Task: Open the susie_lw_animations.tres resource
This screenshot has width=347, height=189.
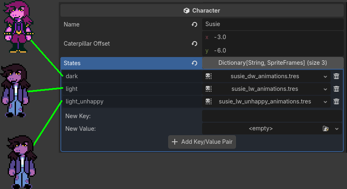Action: tap(265, 89)
